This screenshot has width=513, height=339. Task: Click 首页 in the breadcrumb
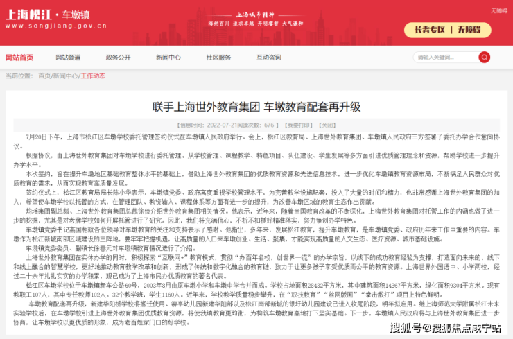(x=44, y=76)
